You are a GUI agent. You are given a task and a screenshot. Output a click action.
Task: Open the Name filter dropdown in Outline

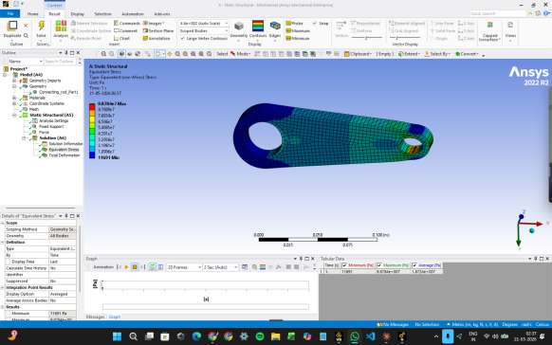(x=26, y=62)
